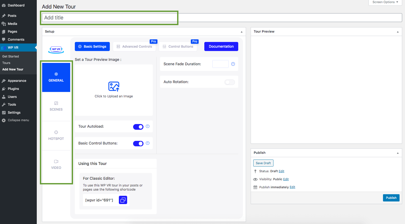Click the Save Draft button
The height and width of the screenshot is (224, 405).
point(263,163)
